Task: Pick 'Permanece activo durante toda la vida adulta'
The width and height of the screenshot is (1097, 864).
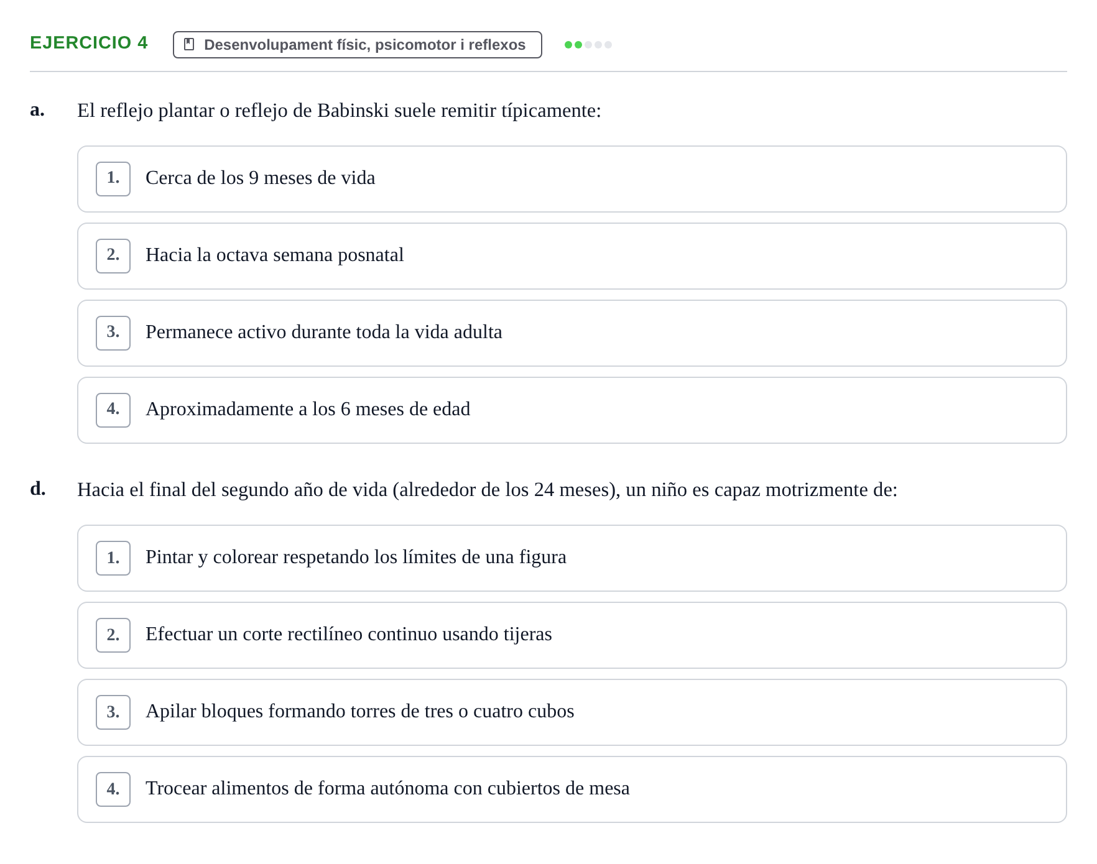Action: tap(572, 333)
